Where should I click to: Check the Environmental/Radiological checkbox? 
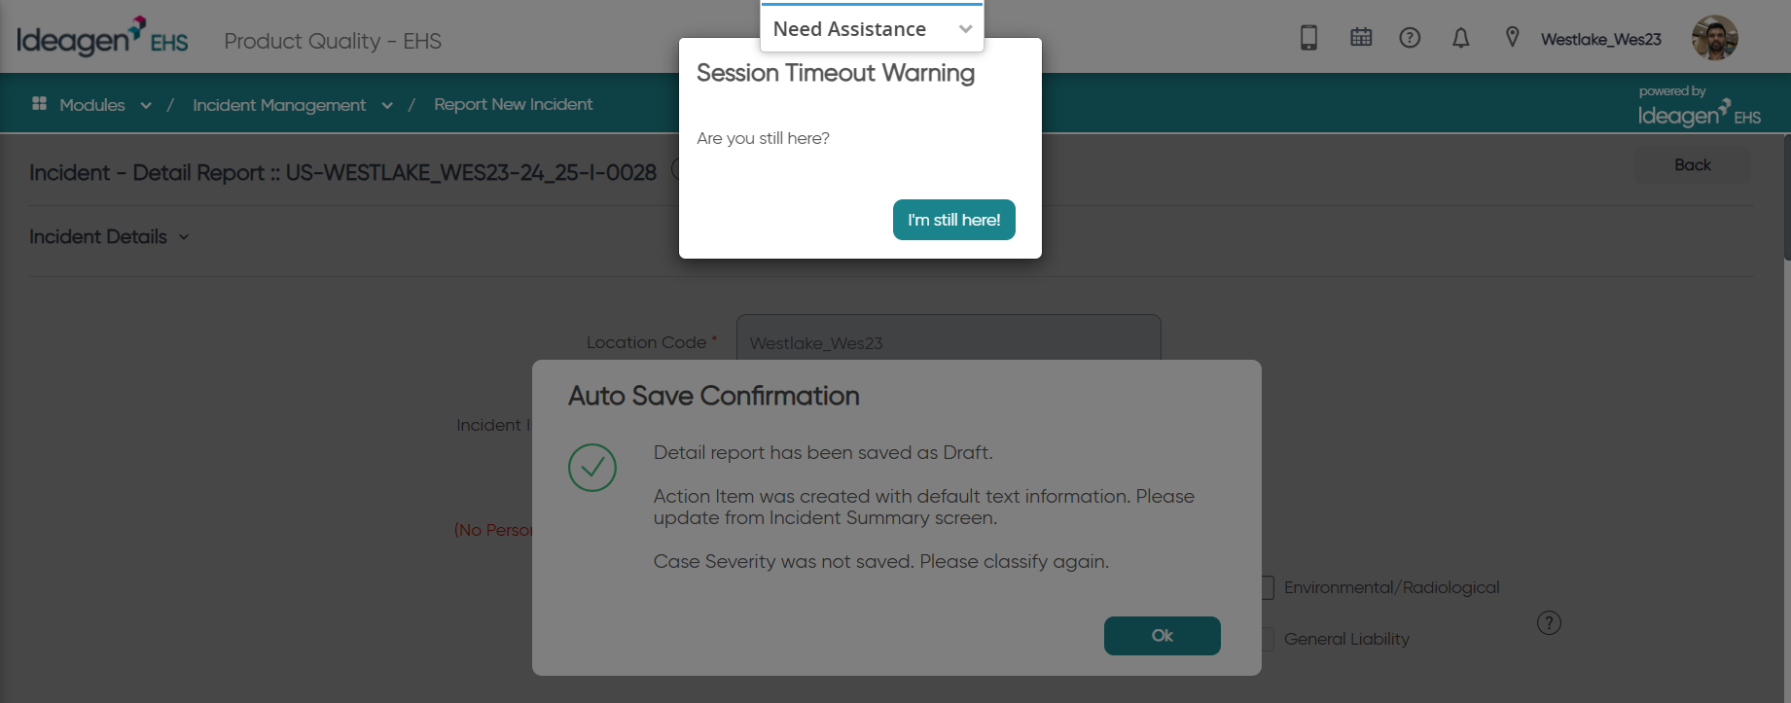1268,587
